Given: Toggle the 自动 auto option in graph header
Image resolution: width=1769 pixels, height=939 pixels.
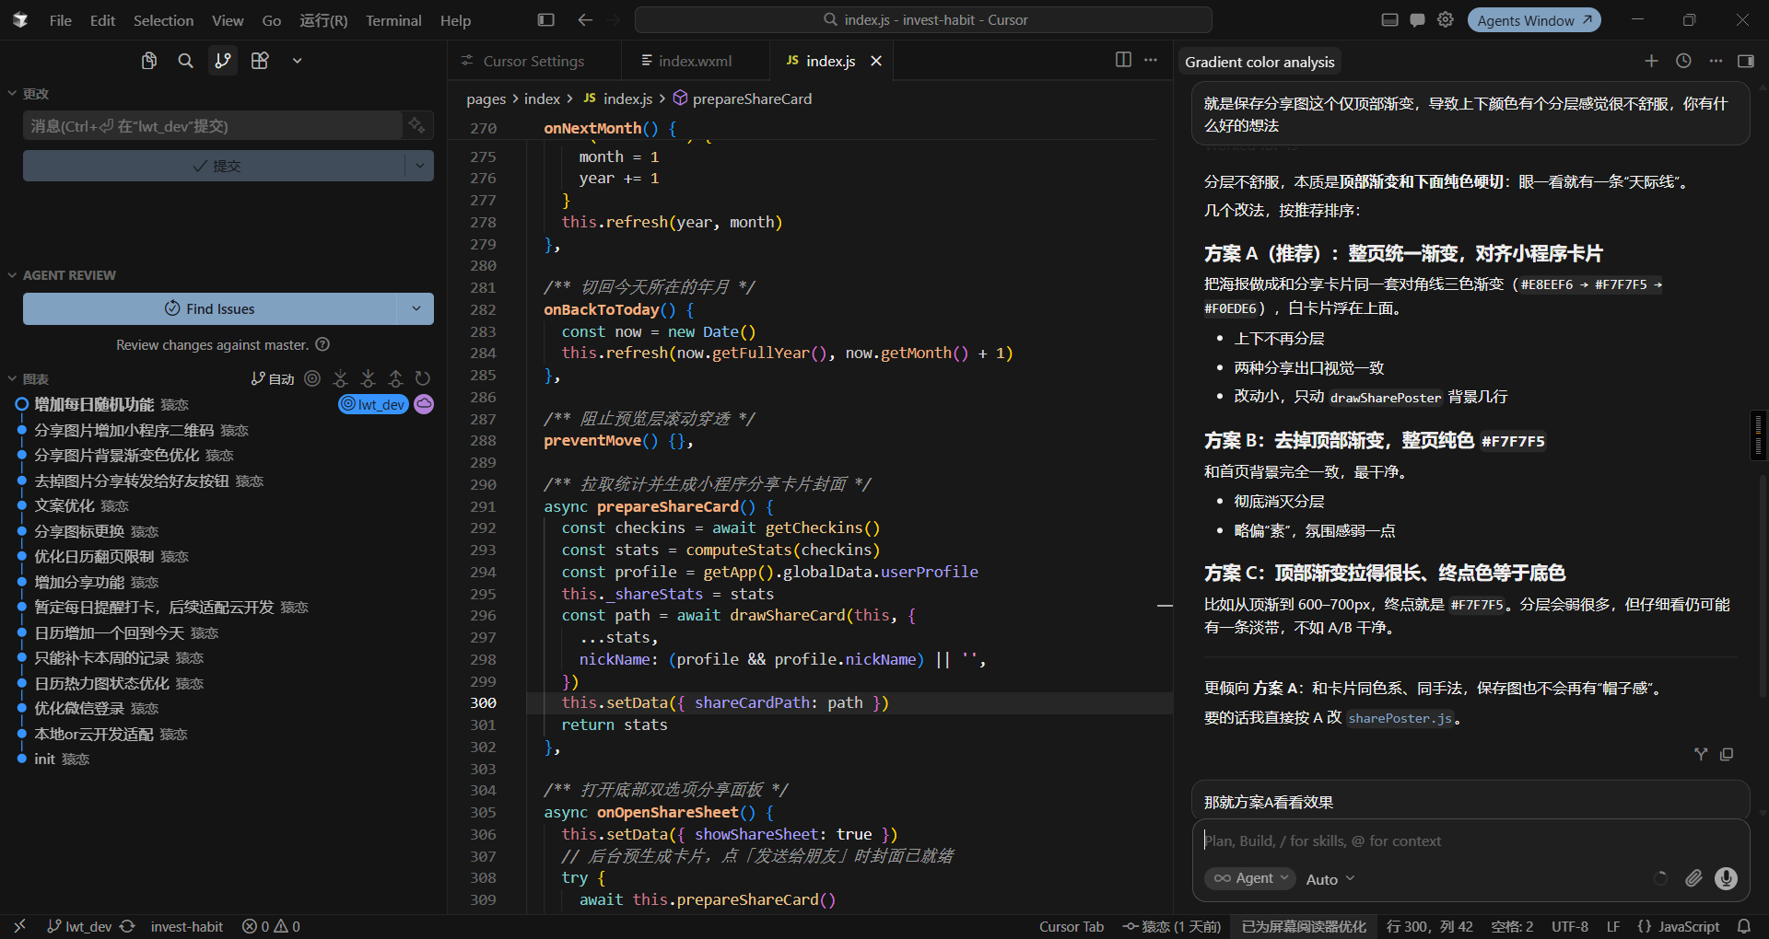Looking at the screenshot, I should [x=273, y=378].
